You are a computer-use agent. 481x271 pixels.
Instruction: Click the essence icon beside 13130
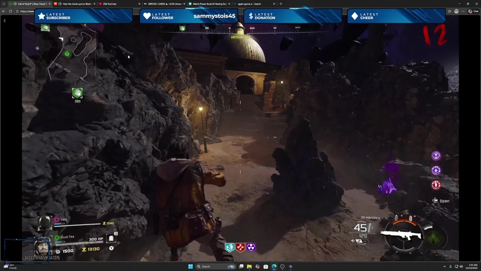[x=84, y=249]
